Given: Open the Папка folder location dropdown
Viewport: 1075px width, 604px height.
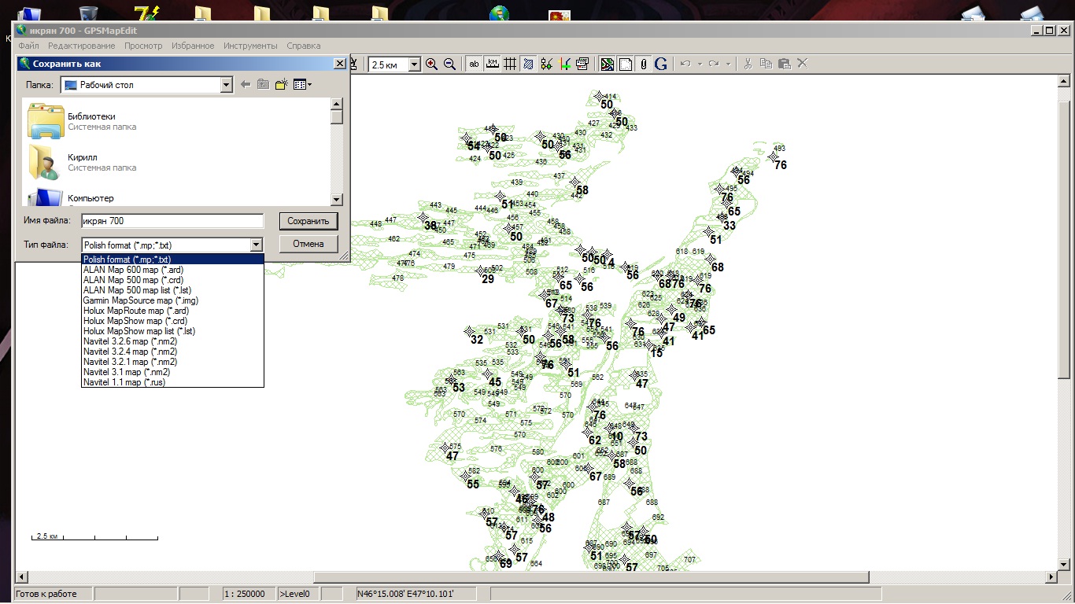Looking at the screenshot, I should 227,85.
